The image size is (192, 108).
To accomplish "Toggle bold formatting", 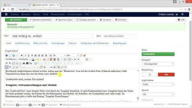I will pos(22,55).
